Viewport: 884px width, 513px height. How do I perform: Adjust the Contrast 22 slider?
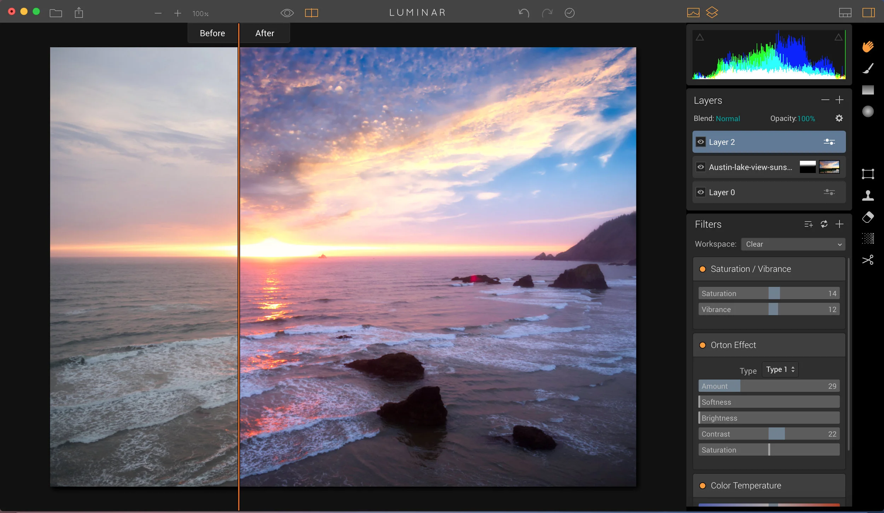pos(769,434)
